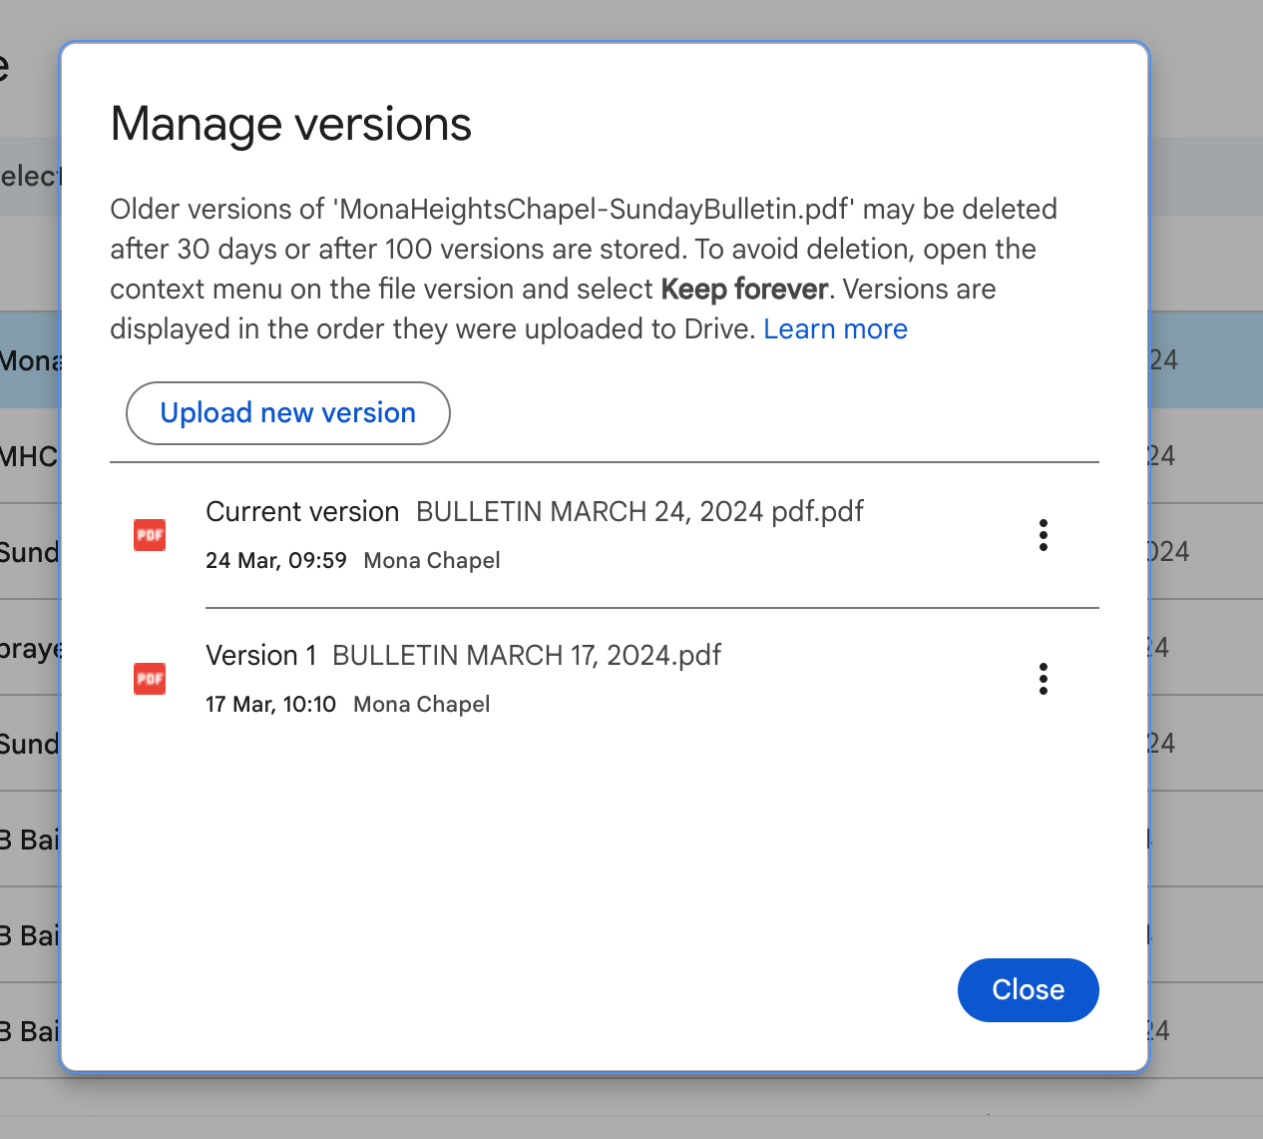Open Current version's more options menu
The width and height of the screenshot is (1263, 1139).
click(x=1044, y=535)
